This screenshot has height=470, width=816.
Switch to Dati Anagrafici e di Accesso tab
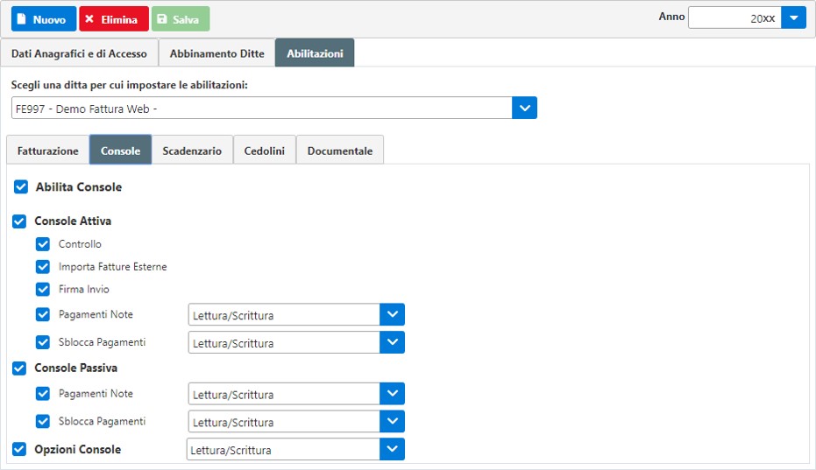click(x=79, y=53)
